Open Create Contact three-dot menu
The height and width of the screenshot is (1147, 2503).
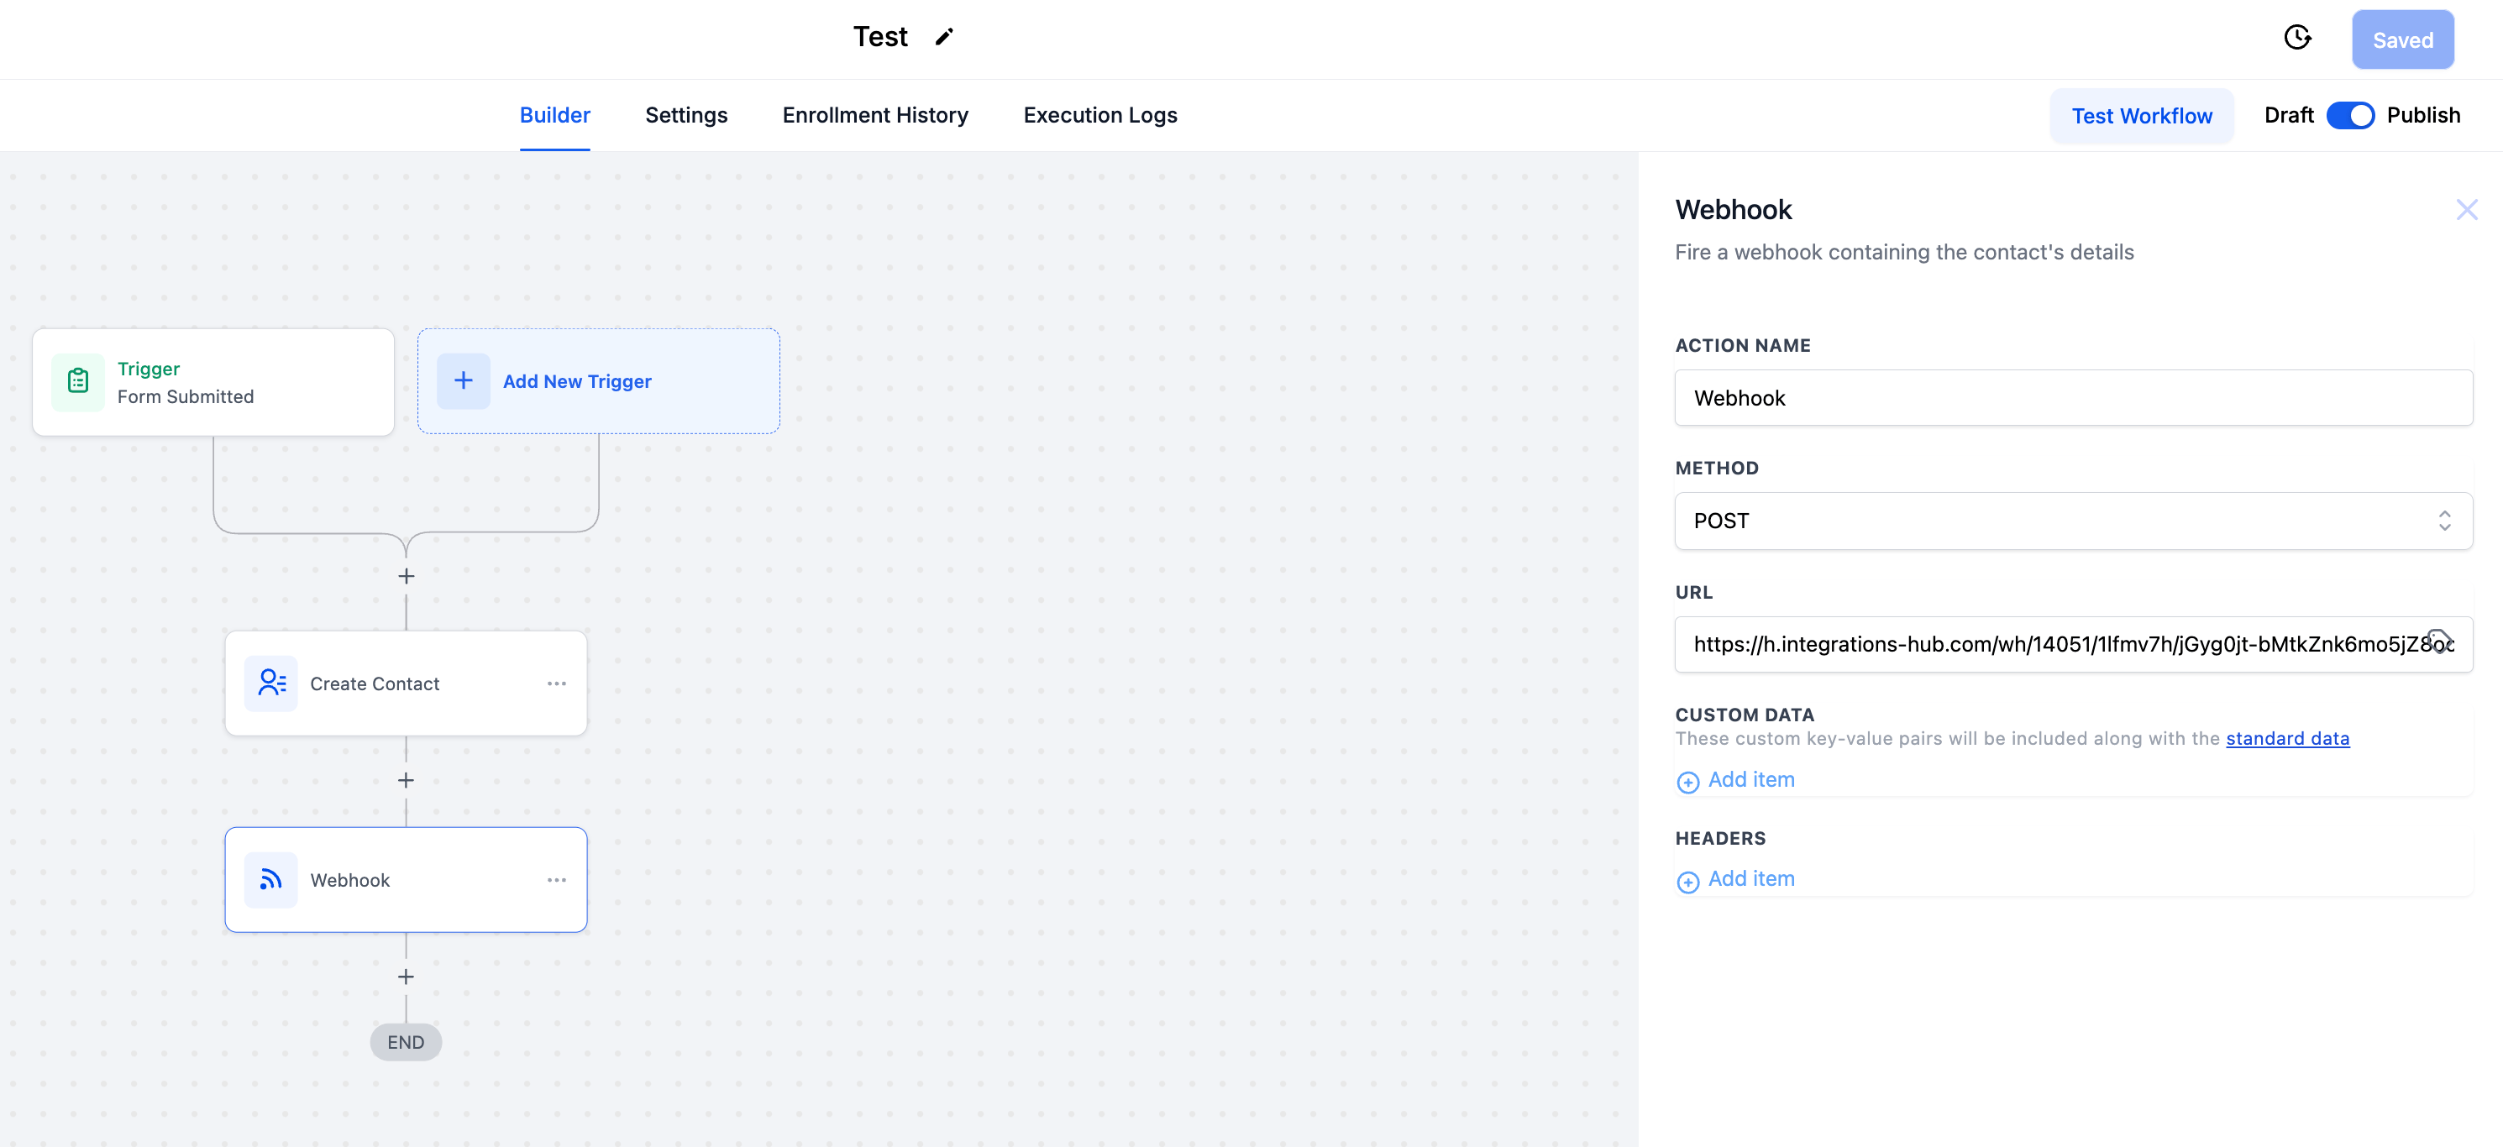coord(557,683)
